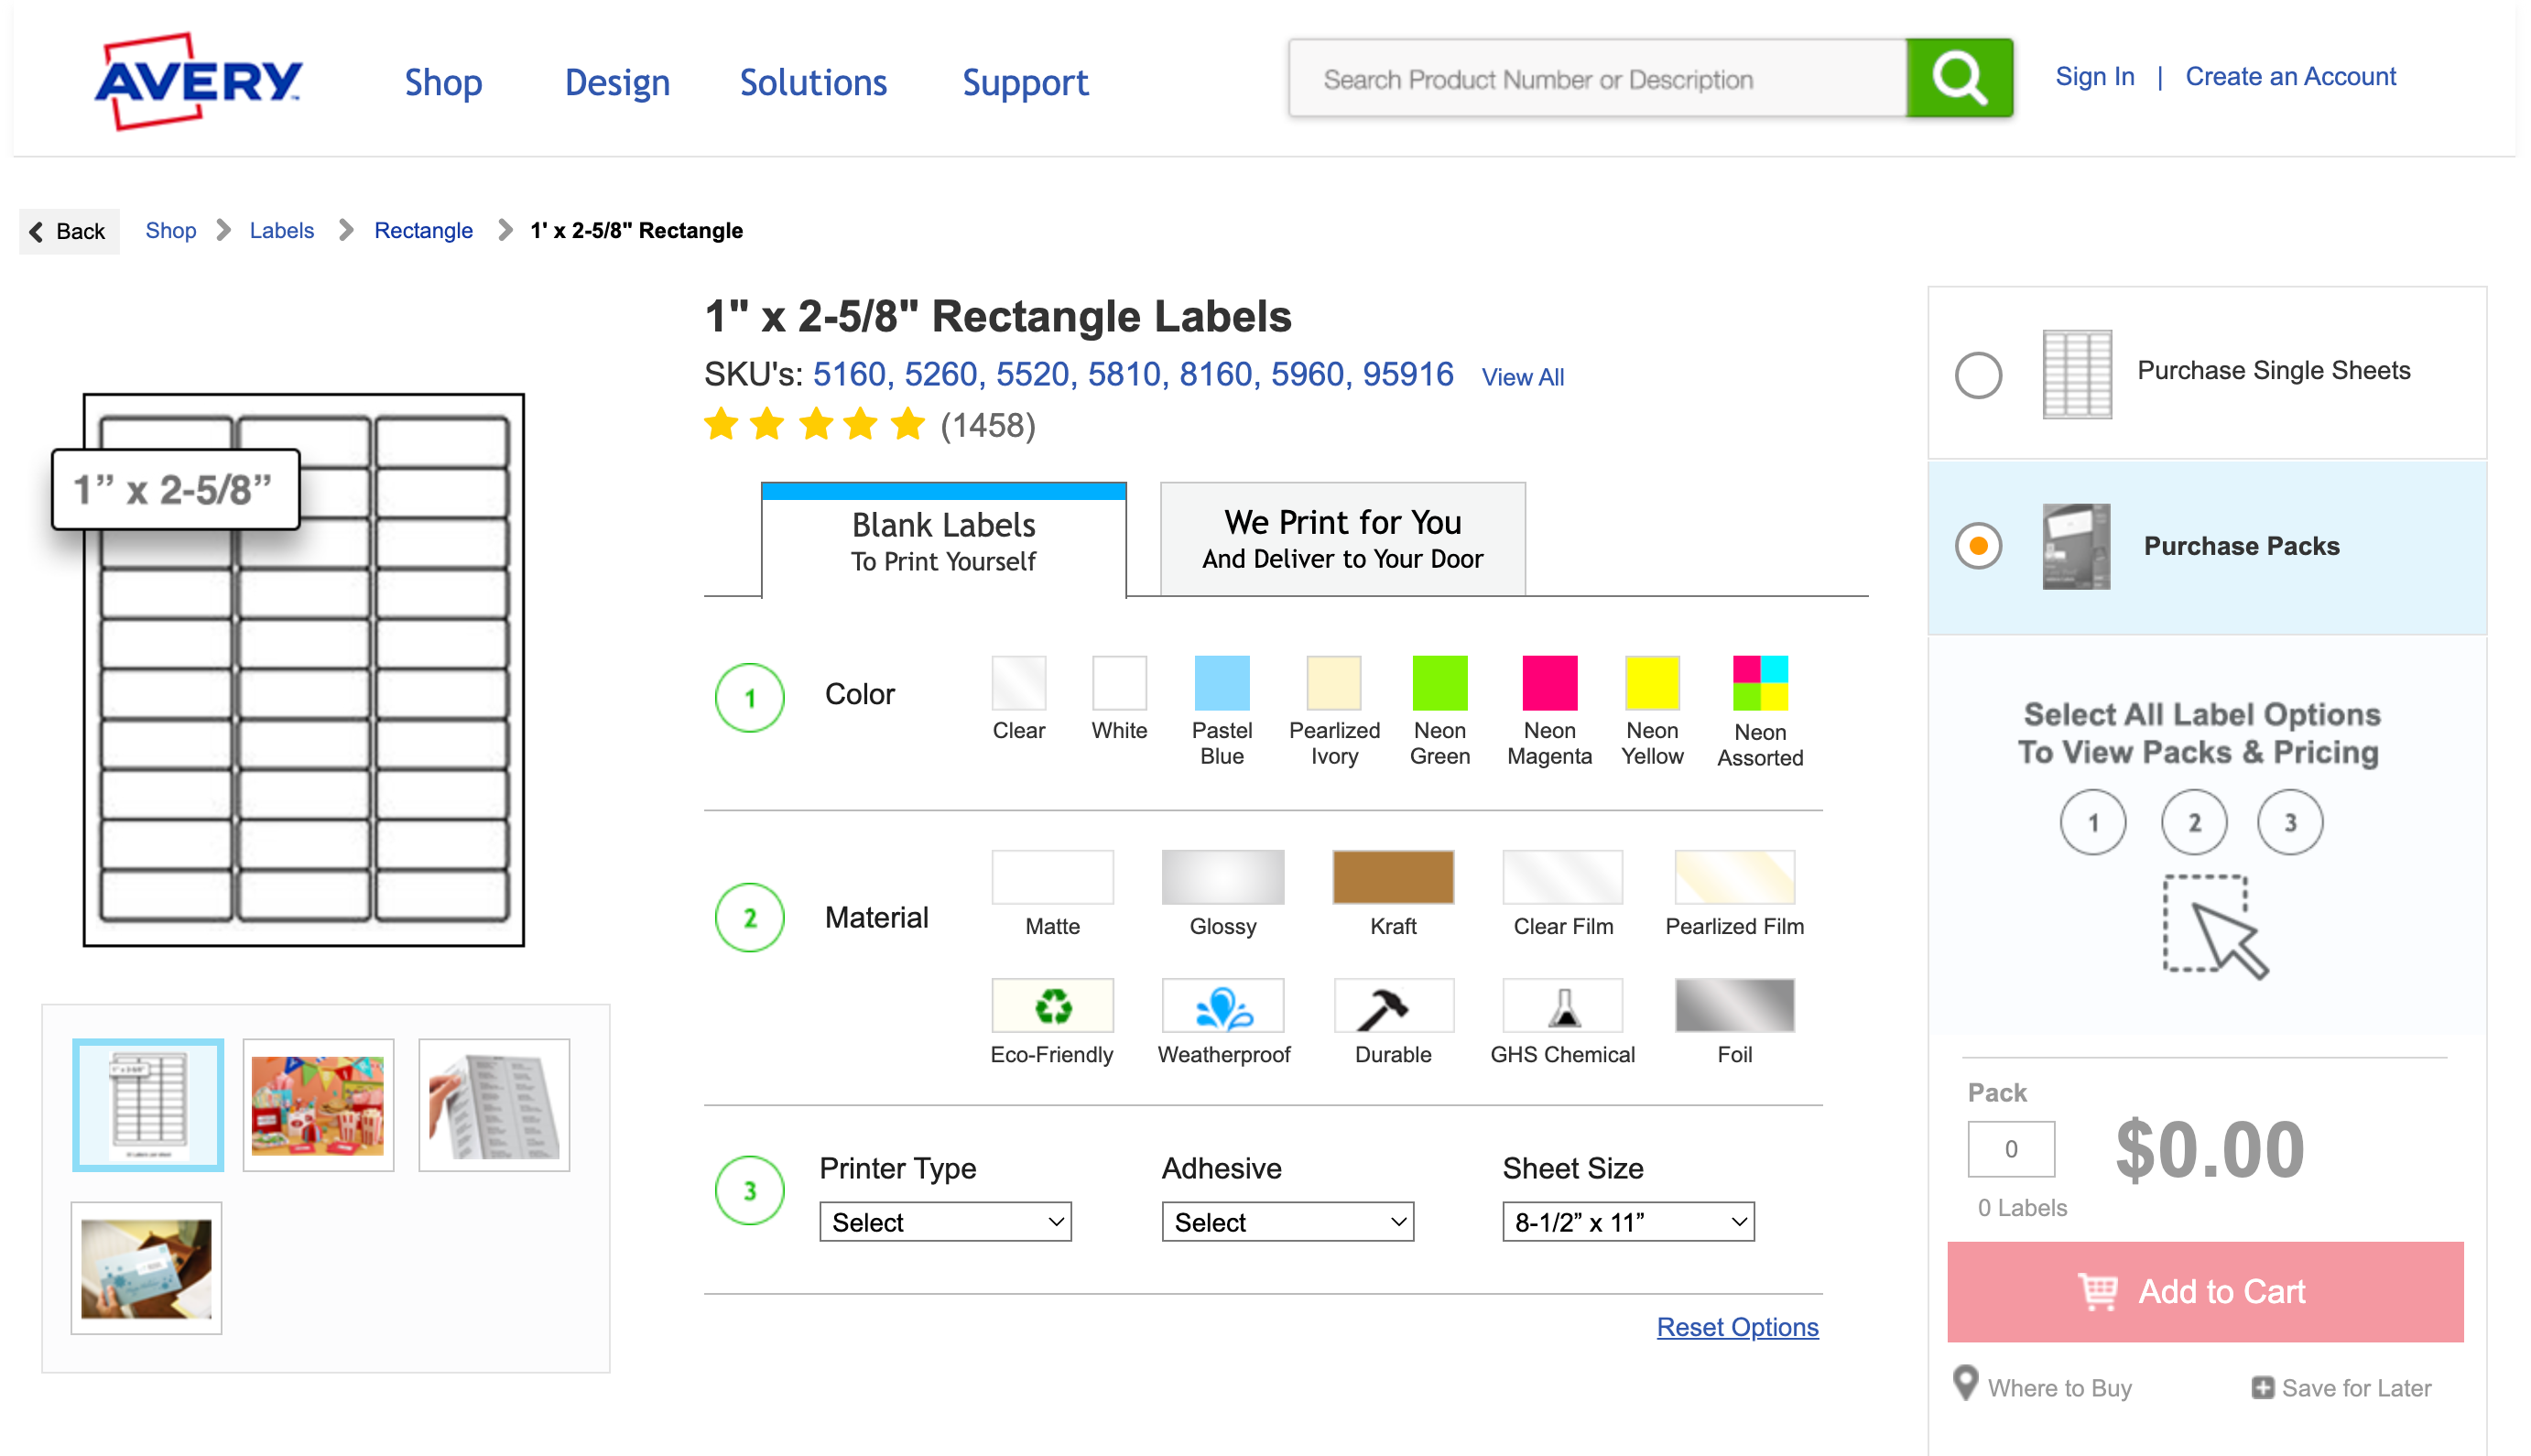The height and width of the screenshot is (1456, 2531).
Task: Go to Shop breadcrumb link
Action: tap(170, 231)
